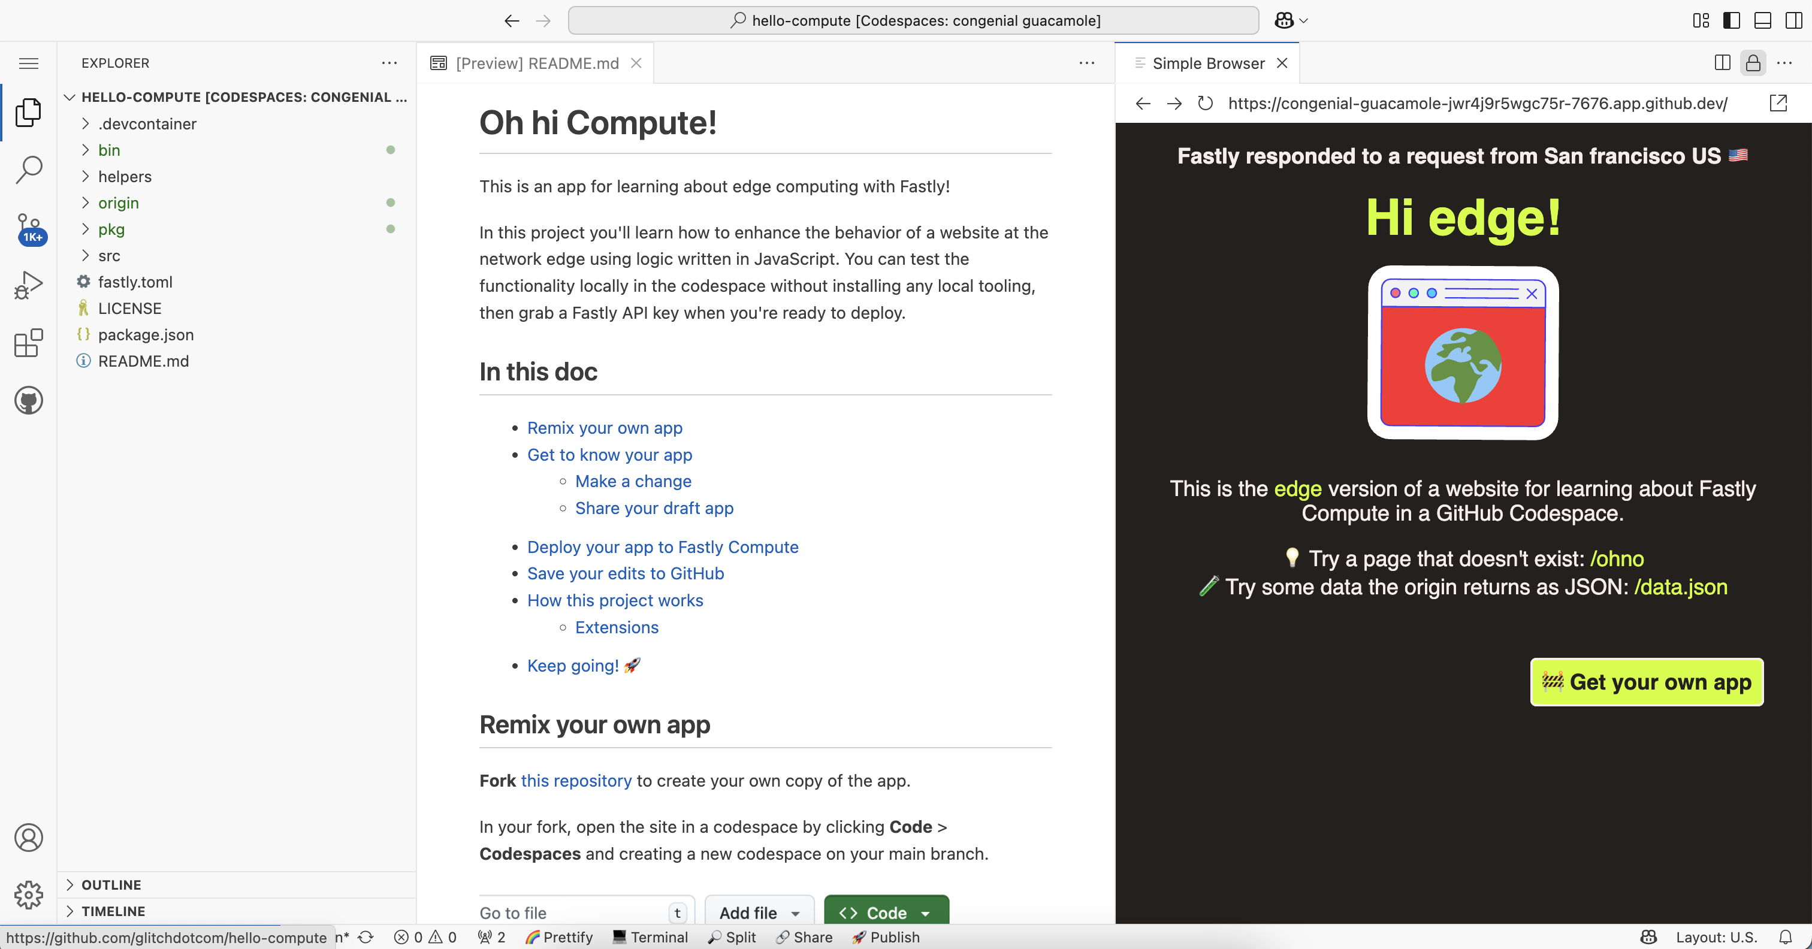Close the Simple Browser tab
The height and width of the screenshot is (949, 1812).
pyautogui.click(x=1282, y=64)
